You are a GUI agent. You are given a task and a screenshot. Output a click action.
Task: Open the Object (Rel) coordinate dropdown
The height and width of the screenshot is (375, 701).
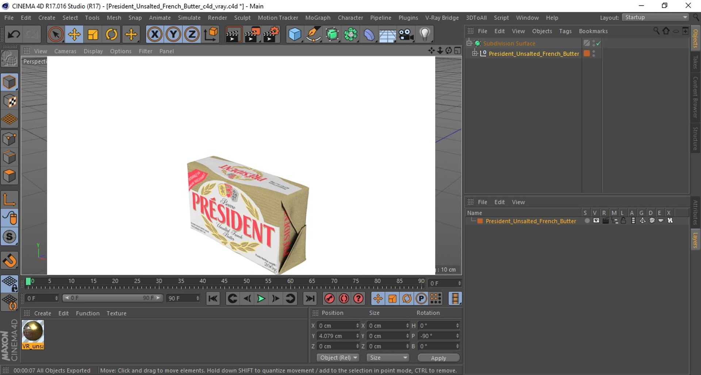click(338, 358)
